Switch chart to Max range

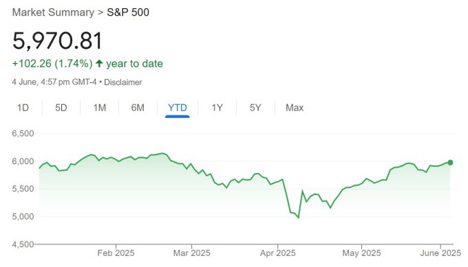pos(295,108)
